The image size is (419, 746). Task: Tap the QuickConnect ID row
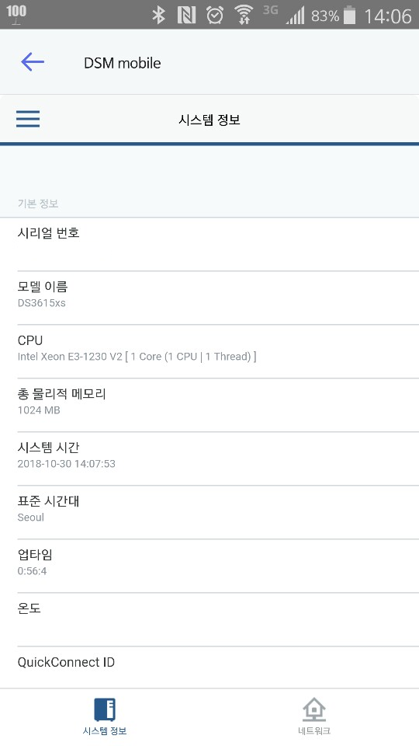coord(209,668)
